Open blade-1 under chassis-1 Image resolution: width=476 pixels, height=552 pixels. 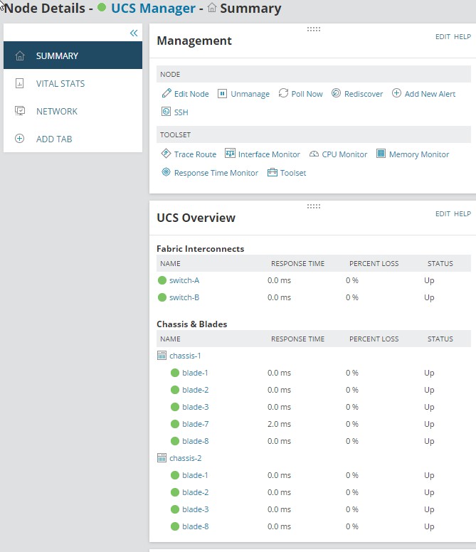195,373
